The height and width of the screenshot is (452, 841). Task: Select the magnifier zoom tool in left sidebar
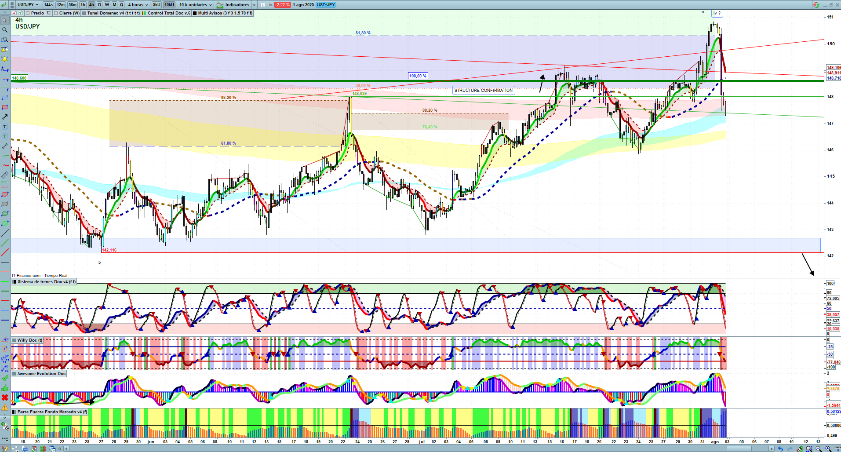pos(5,30)
